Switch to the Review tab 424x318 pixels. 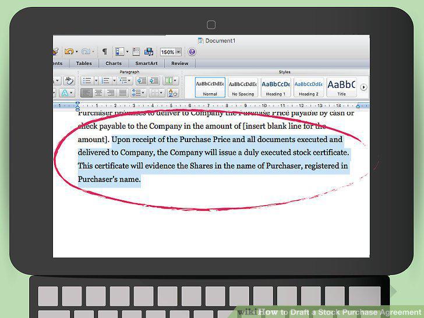coord(179,63)
